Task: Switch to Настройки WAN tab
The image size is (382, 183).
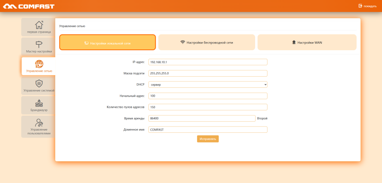Action: click(x=307, y=42)
